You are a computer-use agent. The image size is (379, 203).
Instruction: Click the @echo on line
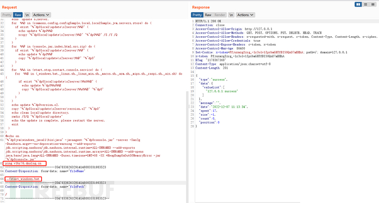tap(12, 136)
